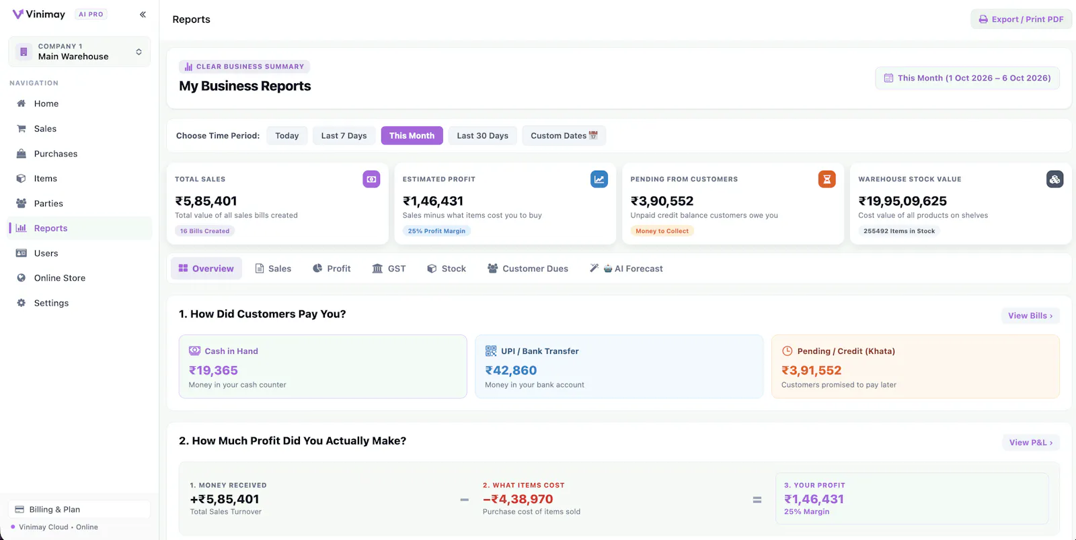Open the Customer Dues tab

(x=528, y=269)
